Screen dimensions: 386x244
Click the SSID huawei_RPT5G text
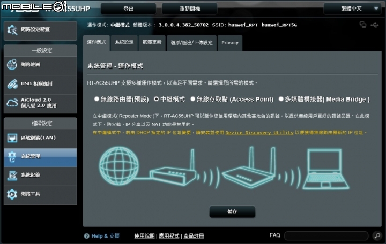pos(279,25)
